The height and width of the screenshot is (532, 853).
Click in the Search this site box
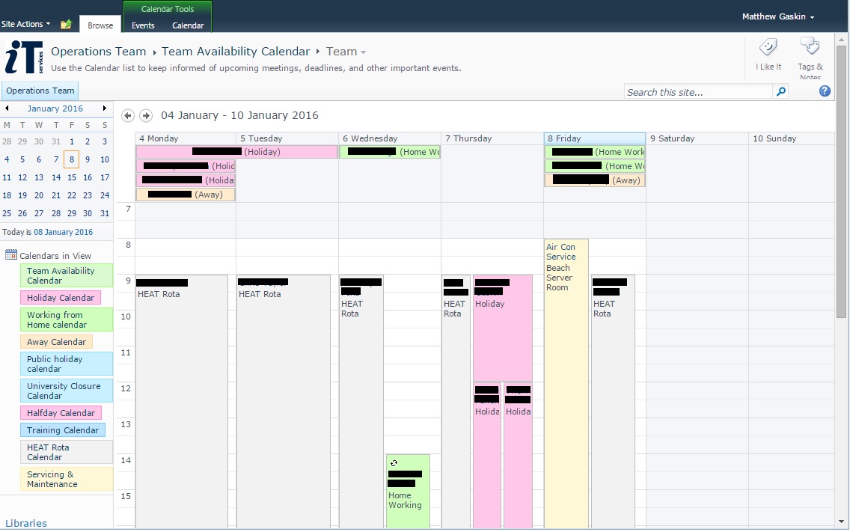click(697, 92)
